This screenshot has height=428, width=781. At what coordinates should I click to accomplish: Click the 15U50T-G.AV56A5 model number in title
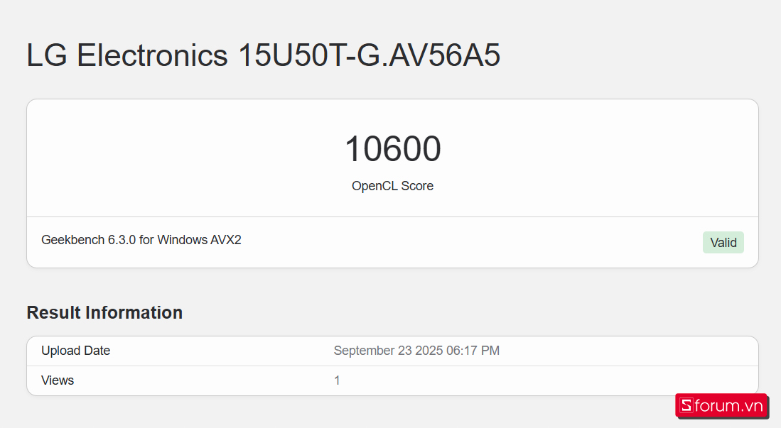coord(369,55)
